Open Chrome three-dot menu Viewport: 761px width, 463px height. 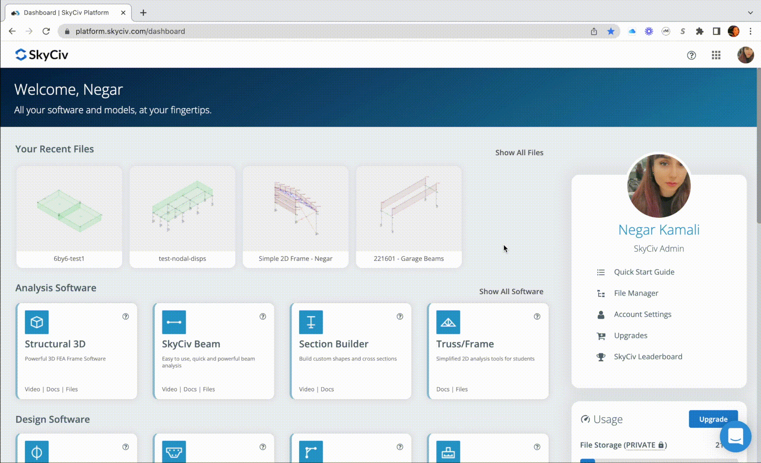click(750, 31)
